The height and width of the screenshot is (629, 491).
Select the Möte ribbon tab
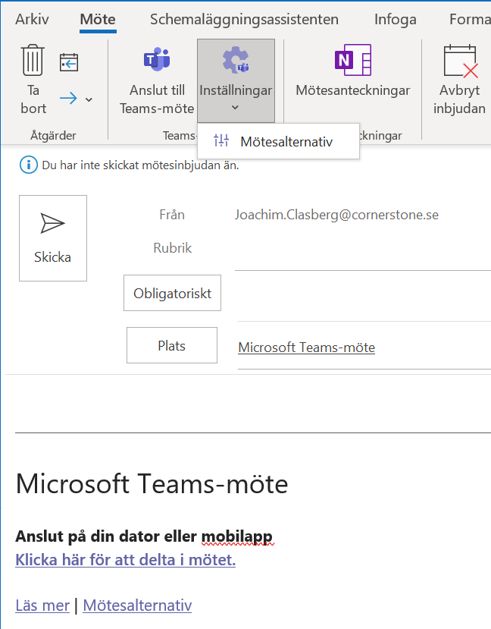point(98,19)
